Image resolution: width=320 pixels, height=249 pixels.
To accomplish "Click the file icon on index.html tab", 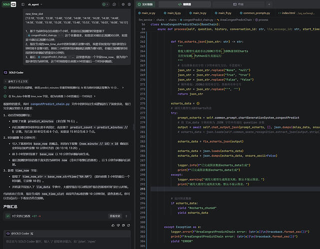I will (280, 12).
